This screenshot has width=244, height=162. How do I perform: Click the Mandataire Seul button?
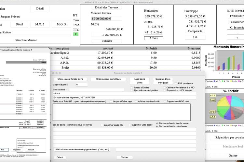pyautogui.click(x=227, y=146)
